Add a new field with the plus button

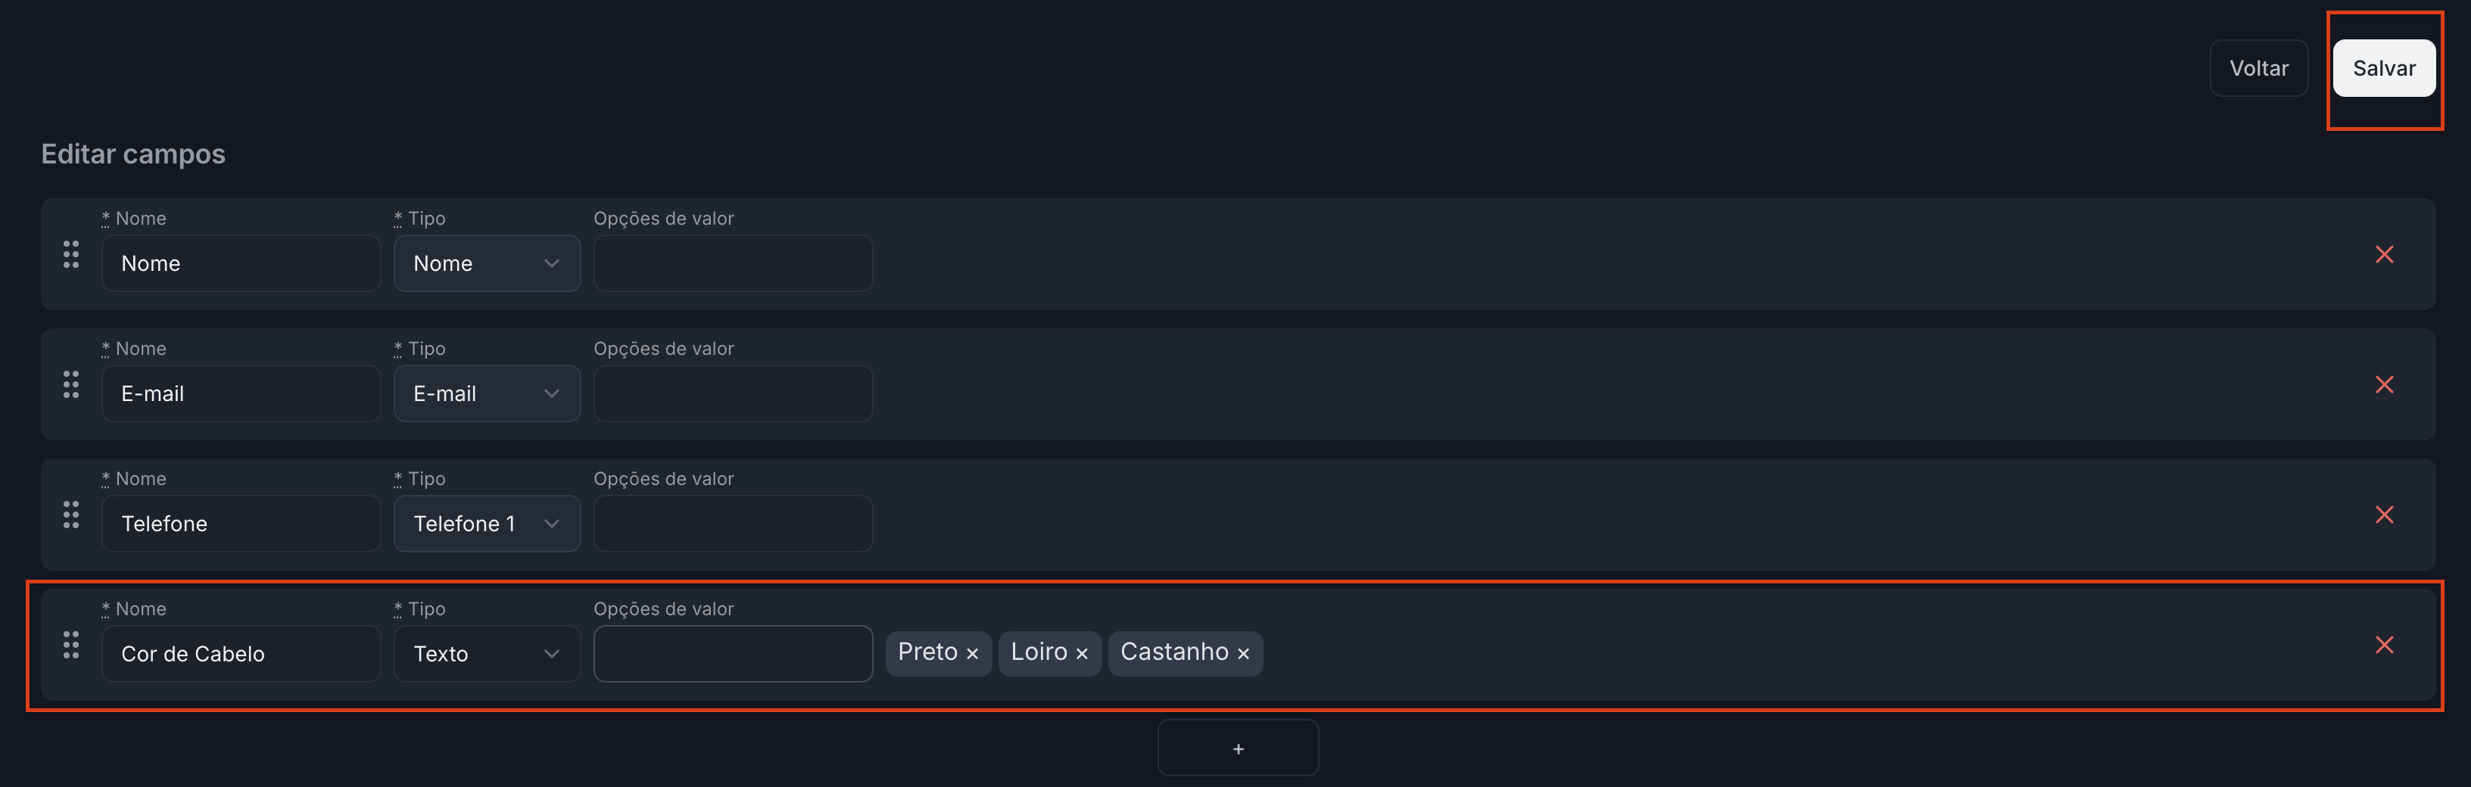tap(1238, 748)
